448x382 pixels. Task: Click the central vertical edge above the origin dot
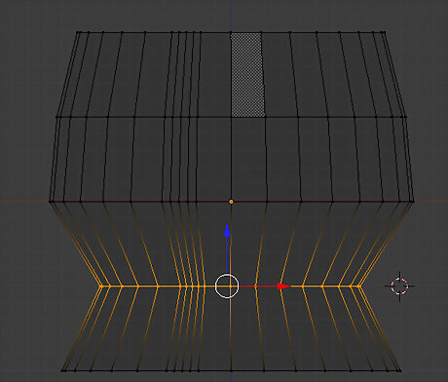(x=231, y=158)
